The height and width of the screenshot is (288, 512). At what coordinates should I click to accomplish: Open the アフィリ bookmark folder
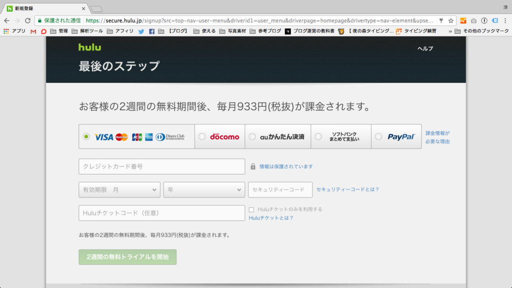click(x=120, y=31)
